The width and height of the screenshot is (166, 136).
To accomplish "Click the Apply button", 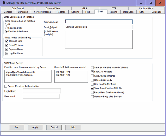I will 35,127.
